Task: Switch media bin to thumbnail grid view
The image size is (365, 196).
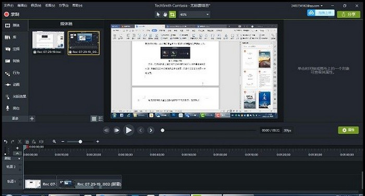Action: [94, 119]
